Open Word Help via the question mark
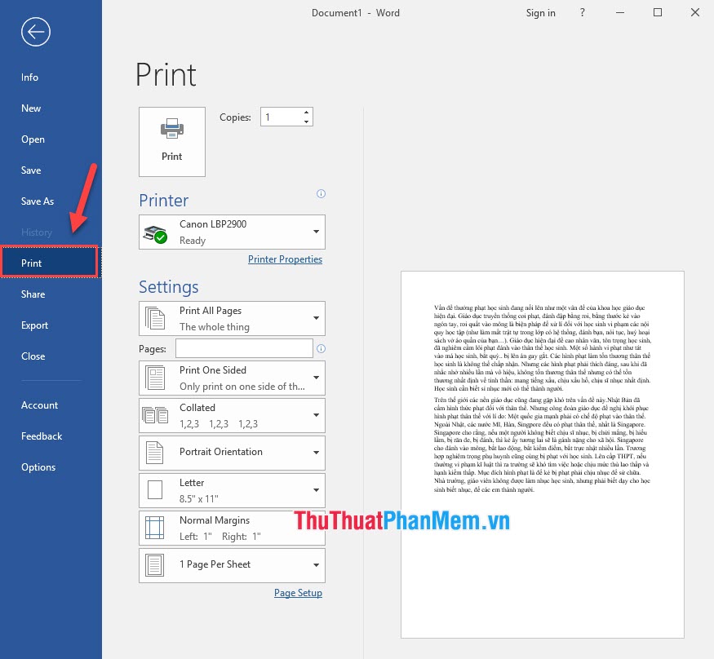The width and height of the screenshot is (714, 659). pos(582,12)
